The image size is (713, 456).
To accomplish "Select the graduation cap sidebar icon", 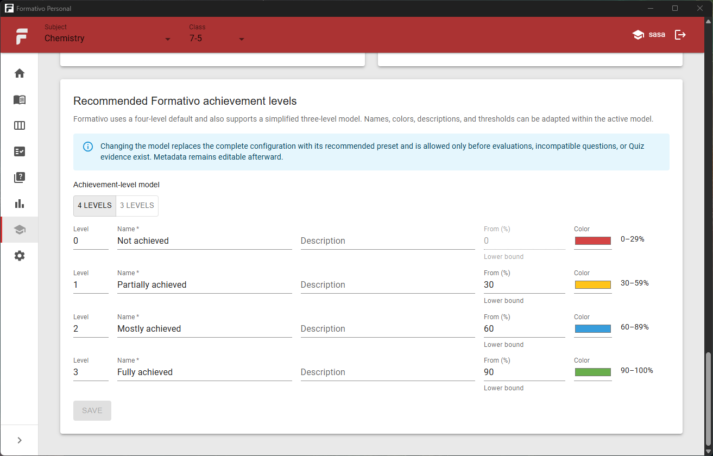I will point(20,230).
